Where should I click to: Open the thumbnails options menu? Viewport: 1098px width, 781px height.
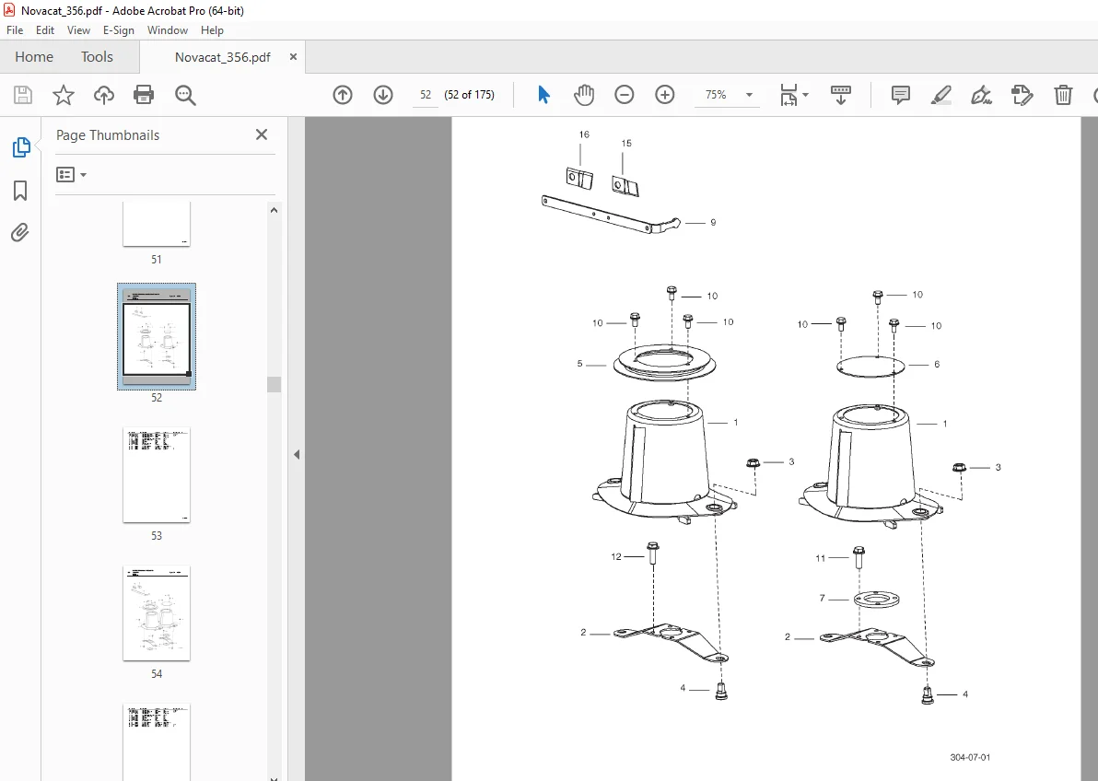71,174
